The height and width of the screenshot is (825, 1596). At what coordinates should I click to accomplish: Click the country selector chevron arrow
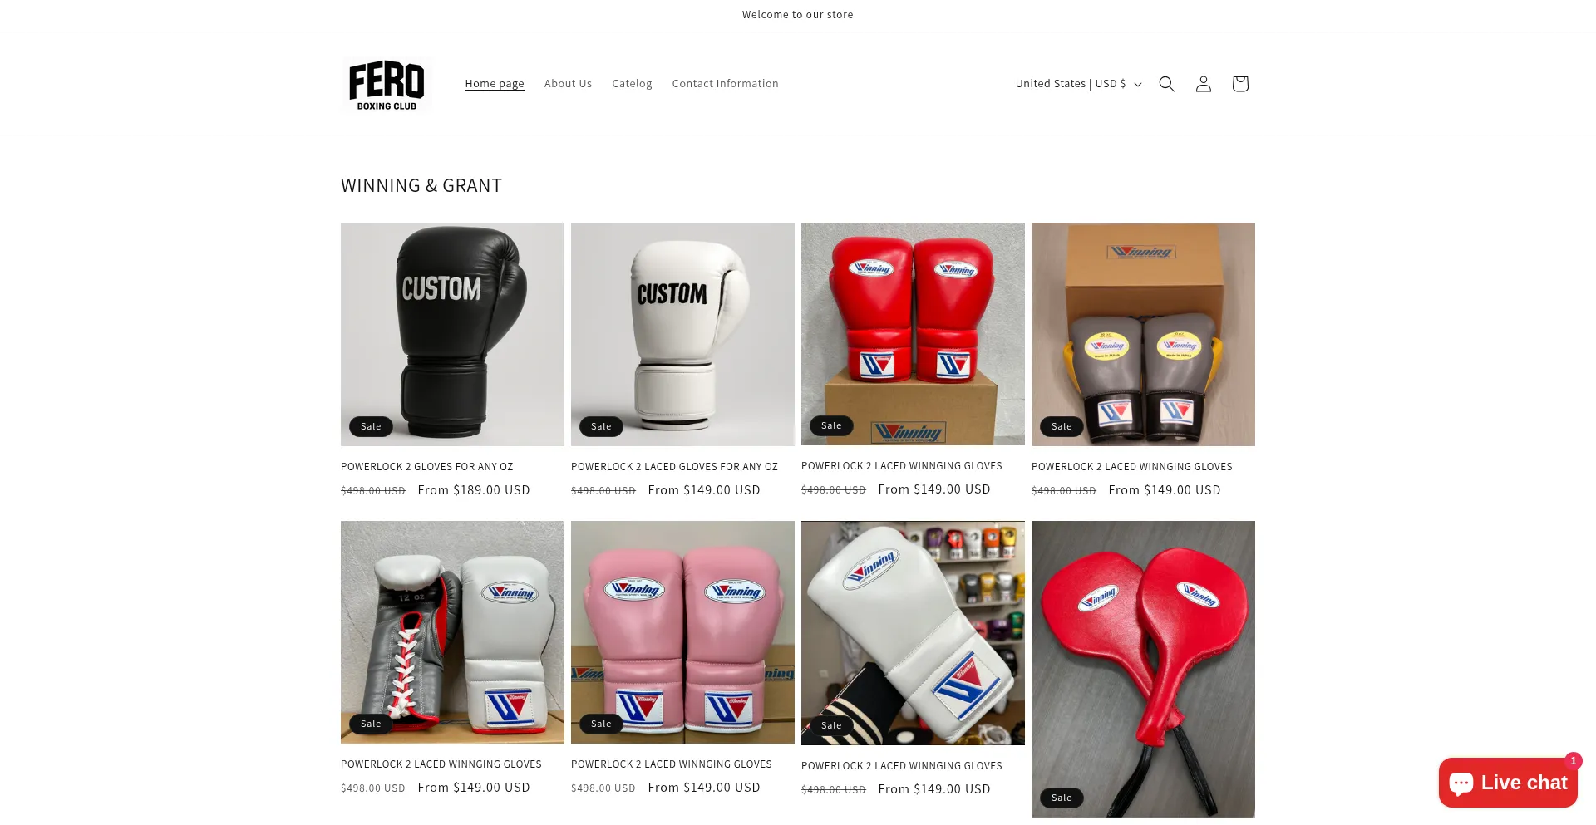pyautogui.click(x=1138, y=85)
